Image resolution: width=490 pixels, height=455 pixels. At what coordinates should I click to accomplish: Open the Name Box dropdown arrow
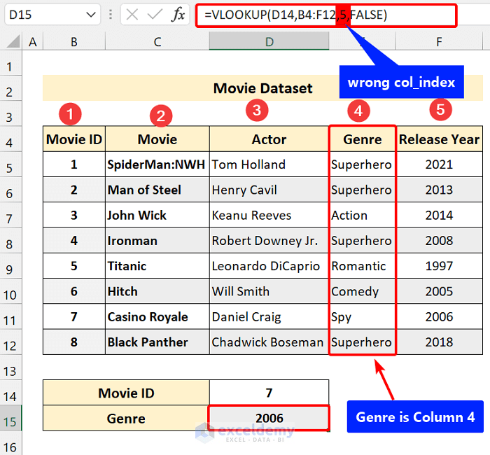click(x=91, y=15)
